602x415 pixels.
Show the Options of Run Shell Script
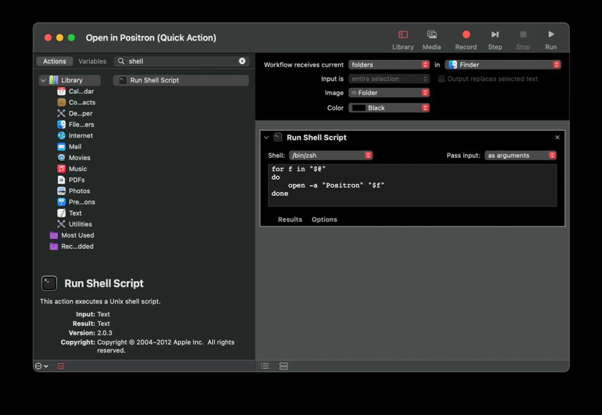[324, 219]
